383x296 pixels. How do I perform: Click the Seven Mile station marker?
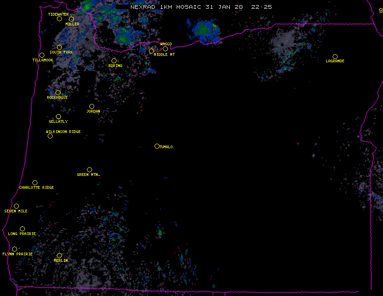pos(16,206)
